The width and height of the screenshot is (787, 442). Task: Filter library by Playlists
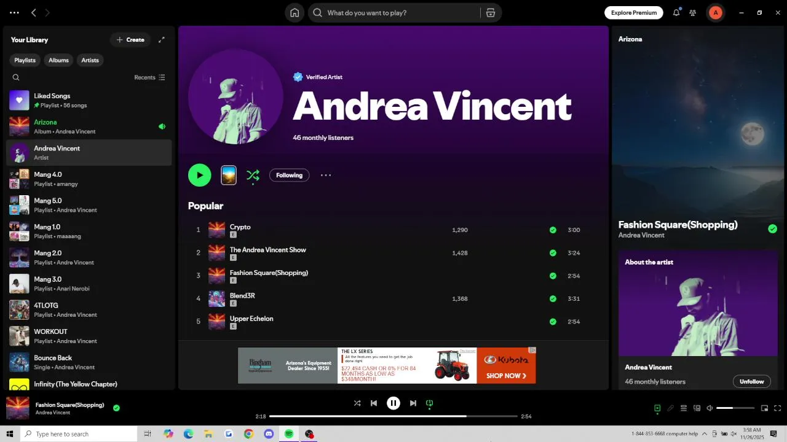[25, 60]
